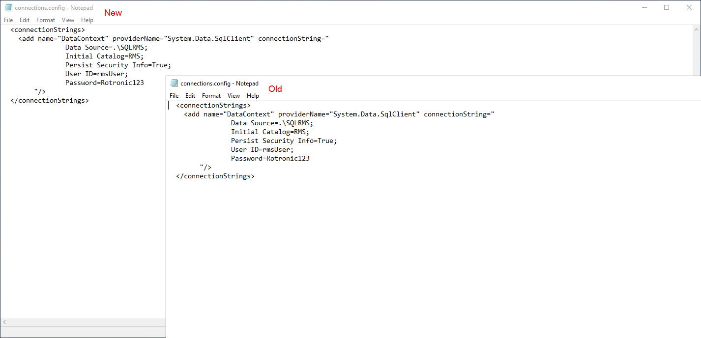Click User ID=rmsUser; line in Old window
701x338 pixels.
[262, 149]
